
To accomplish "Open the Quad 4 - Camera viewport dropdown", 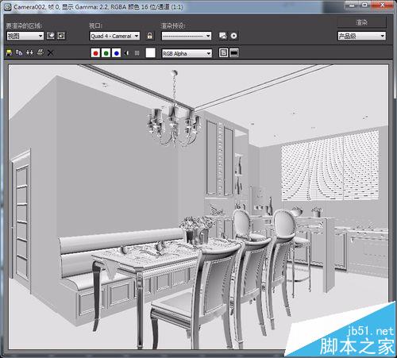I will tap(114, 36).
